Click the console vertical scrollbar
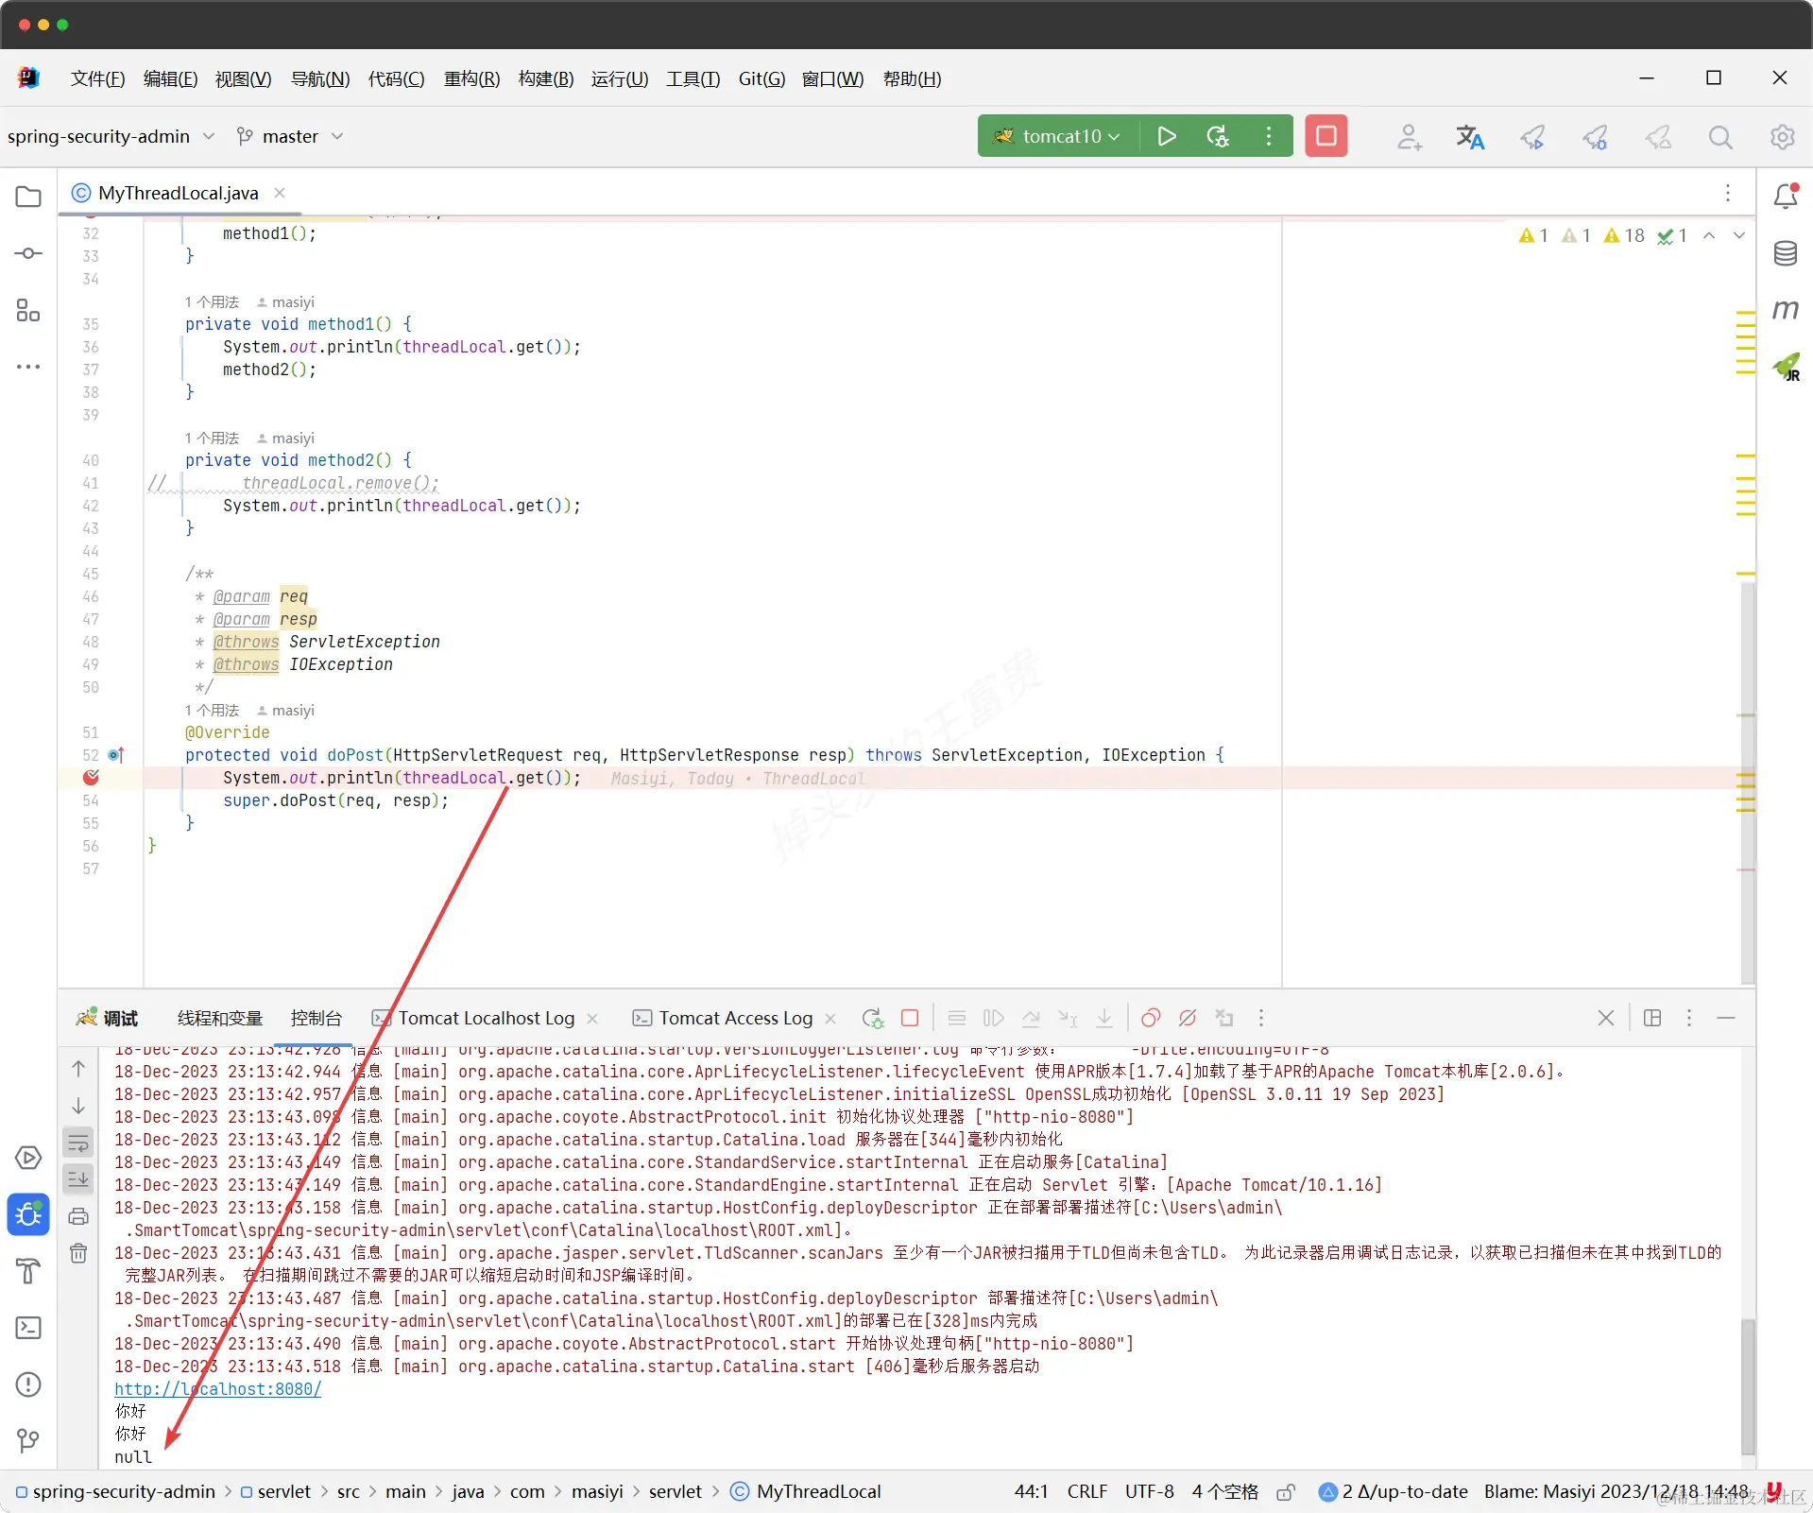 click(x=1747, y=1384)
